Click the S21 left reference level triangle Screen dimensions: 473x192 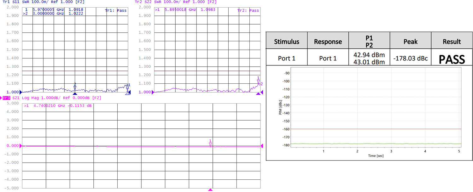(21, 146)
